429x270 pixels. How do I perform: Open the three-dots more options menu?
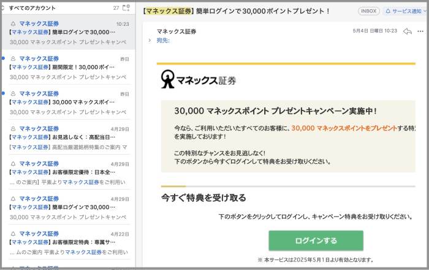pyautogui.click(x=420, y=31)
